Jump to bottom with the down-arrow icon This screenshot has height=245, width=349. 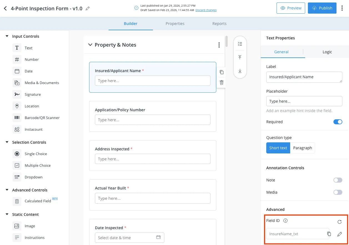240,71
